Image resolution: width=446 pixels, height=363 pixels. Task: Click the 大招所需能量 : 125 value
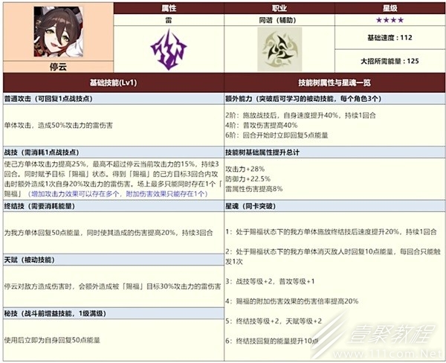click(x=390, y=61)
